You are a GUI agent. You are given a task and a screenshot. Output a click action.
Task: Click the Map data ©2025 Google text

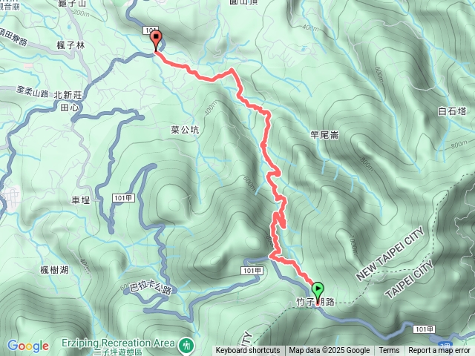(329, 351)
